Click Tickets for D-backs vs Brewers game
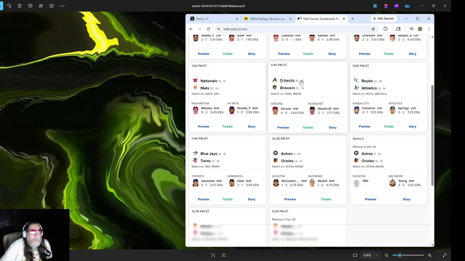 point(308,128)
